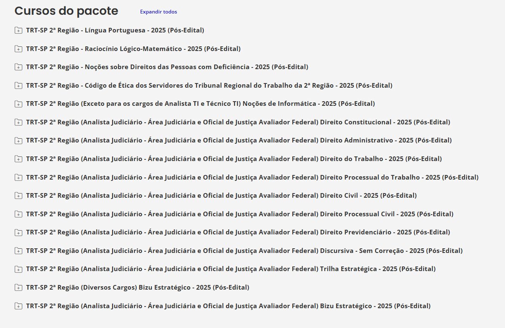Select Discursiva - Sem Correção course title
The height and width of the screenshot is (328, 505).
coord(244,250)
